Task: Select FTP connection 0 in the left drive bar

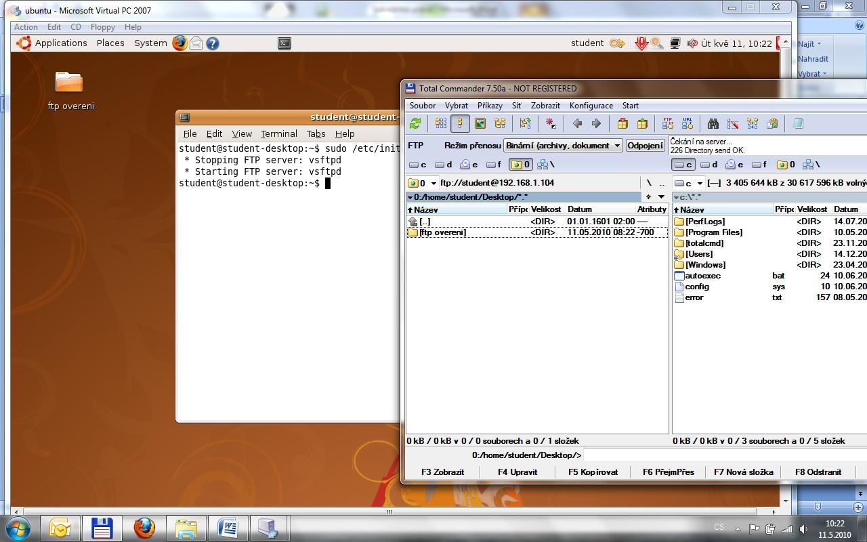Action: click(x=520, y=165)
